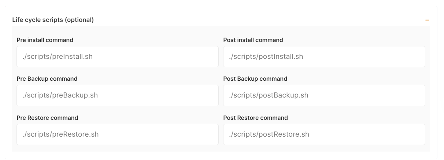Image resolution: width=444 pixels, height=160 pixels.
Task: Click the Life cycle scripts (optional) heading
Action: point(53,20)
